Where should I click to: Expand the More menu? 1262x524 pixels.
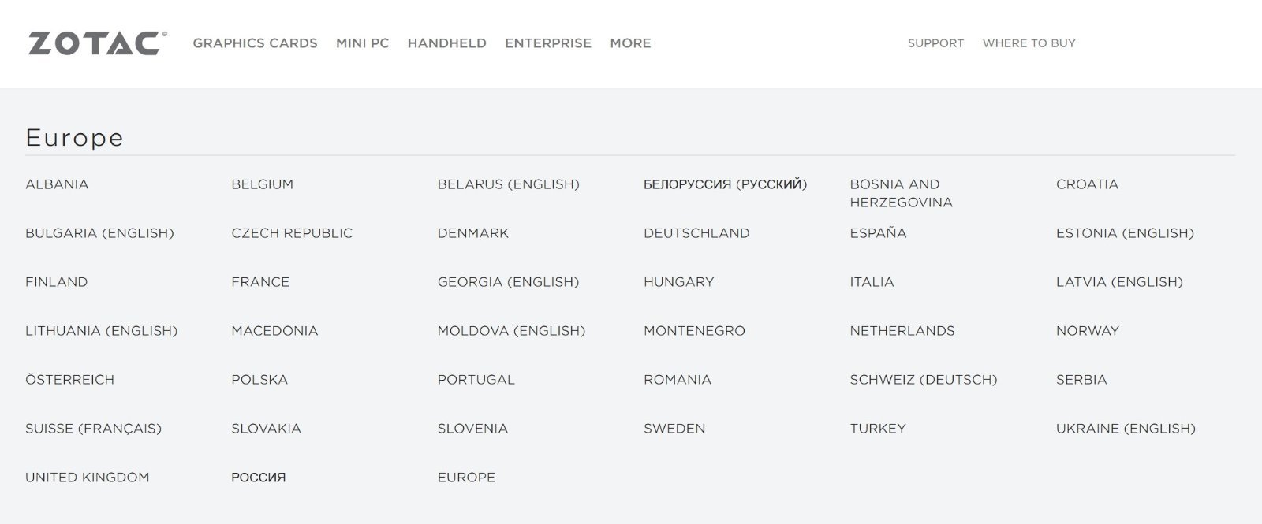click(630, 43)
